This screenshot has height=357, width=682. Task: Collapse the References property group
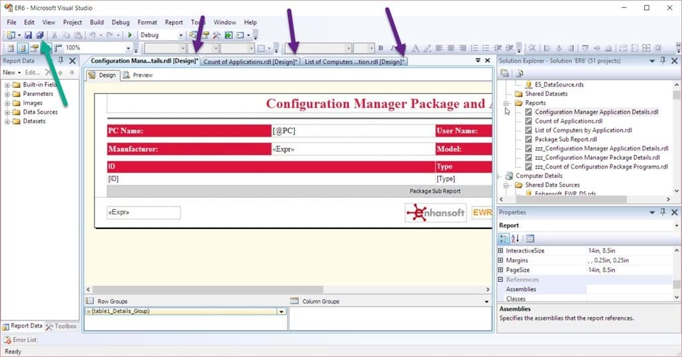click(x=500, y=279)
